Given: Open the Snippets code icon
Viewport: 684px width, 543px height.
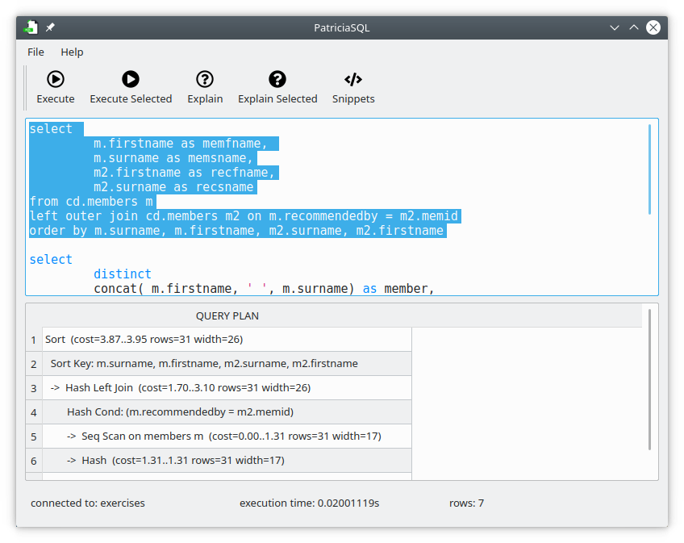Looking at the screenshot, I should (x=353, y=79).
